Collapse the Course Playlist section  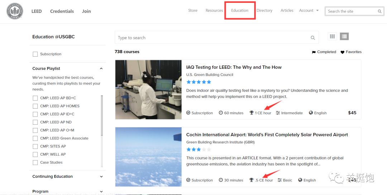(x=101, y=68)
